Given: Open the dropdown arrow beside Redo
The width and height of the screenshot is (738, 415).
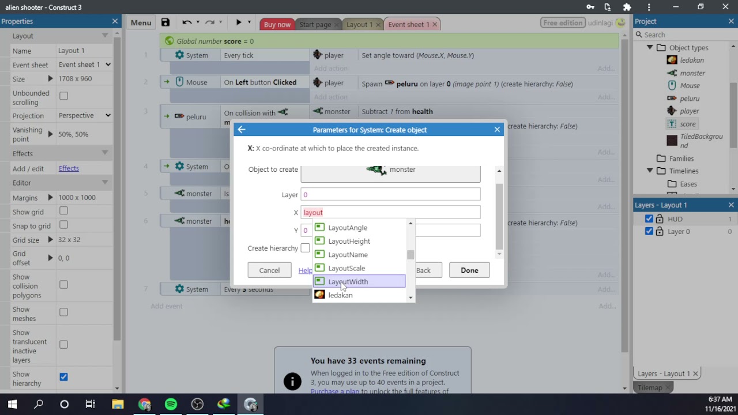Looking at the screenshot, I should pyautogui.click(x=220, y=22).
